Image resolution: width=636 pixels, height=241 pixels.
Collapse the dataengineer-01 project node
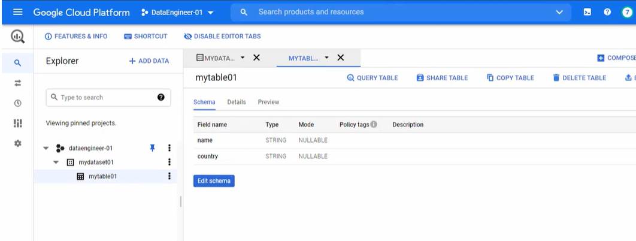coord(46,148)
